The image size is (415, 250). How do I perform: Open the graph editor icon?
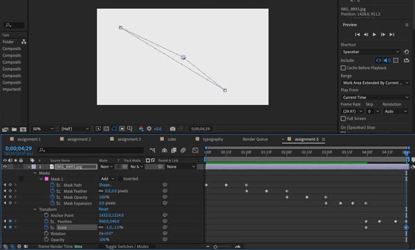pos(195,151)
